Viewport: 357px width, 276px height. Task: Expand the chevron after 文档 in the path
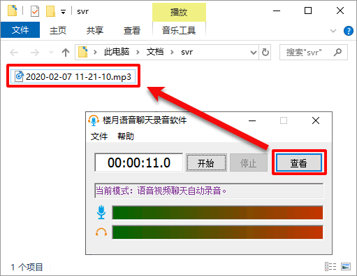(172, 52)
